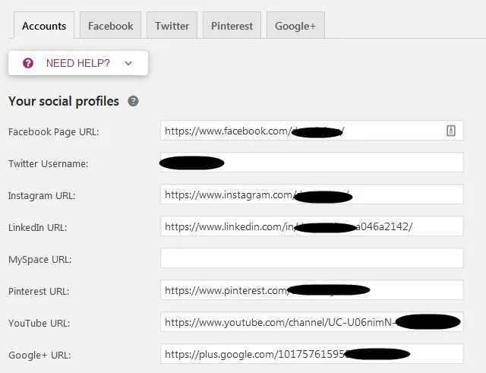This screenshot has height=373, width=486.
Task: Click the 'YouTube URL:' label
Action: pos(39,323)
